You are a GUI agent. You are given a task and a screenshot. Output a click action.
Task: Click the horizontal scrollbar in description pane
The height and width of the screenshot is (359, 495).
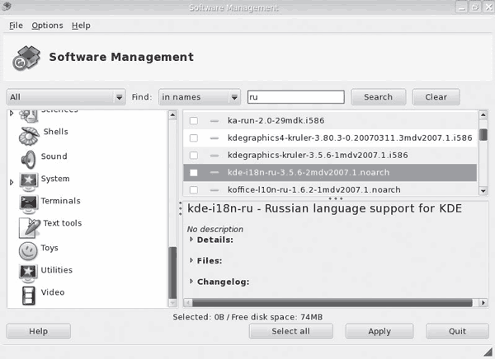click(x=330, y=303)
